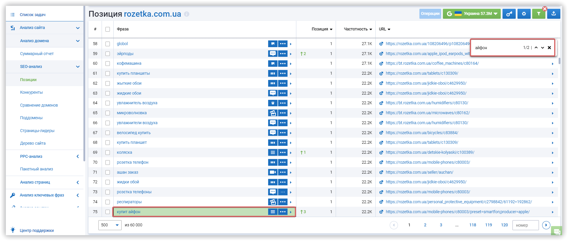Image resolution: width=568 pixels, height=241 pixels.
Task: Open the phrase link купить планшет
Action: 132,143
